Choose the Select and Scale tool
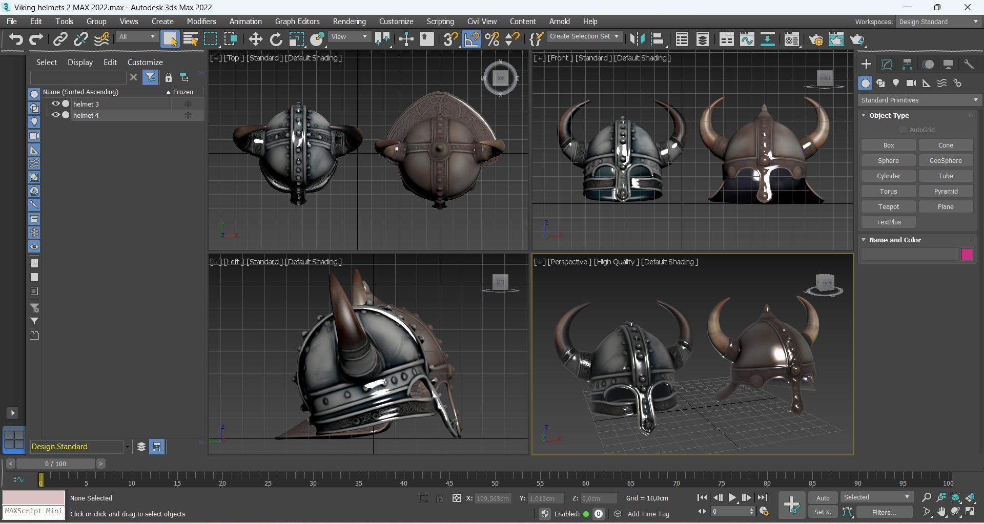This screenshot has height=524, width=984. [x=296, y=39]
